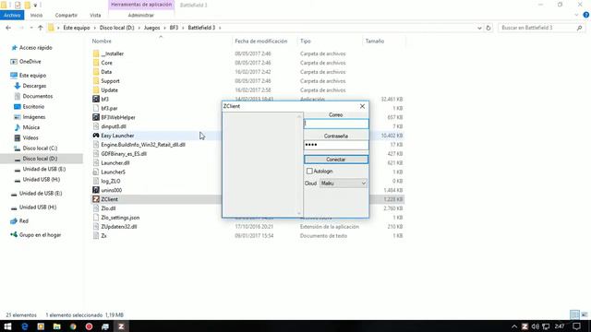Close the ZClient dialog
591x332 pixels.
pyautogui.click(x=362, y=107)
